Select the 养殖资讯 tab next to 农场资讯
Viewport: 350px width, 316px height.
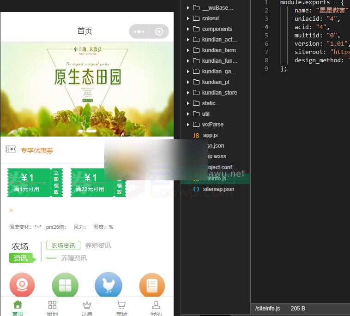98,245
